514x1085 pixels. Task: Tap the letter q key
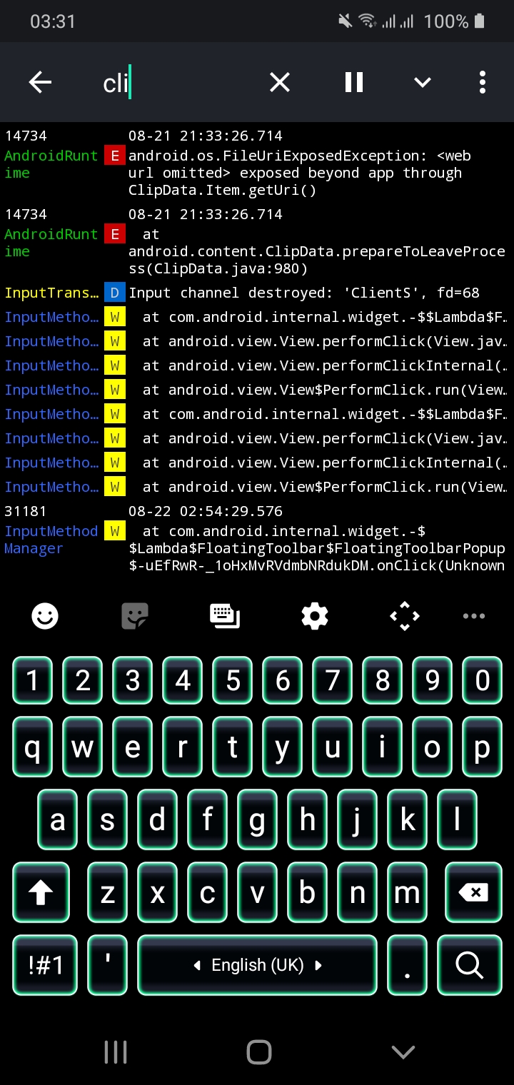[33, 747]
